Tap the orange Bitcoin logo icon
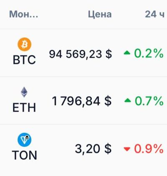 [x=24, y=44]
